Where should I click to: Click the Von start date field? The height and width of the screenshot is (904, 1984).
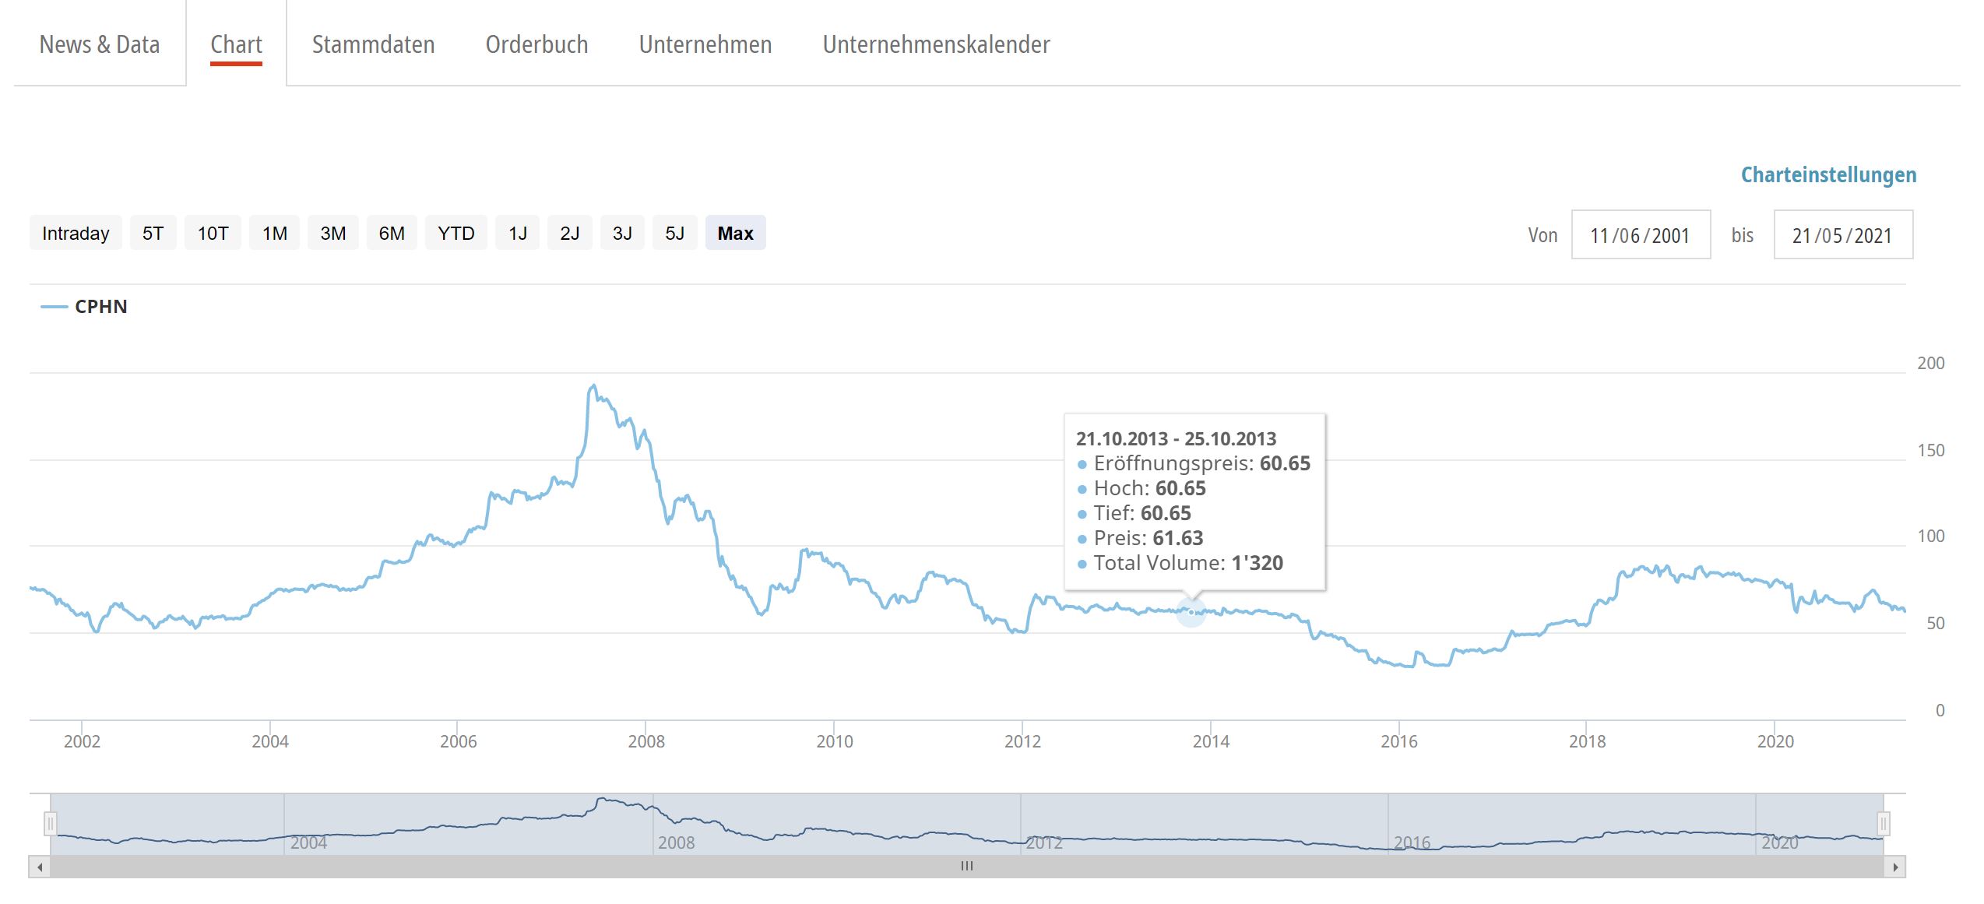pos(1640,235)
